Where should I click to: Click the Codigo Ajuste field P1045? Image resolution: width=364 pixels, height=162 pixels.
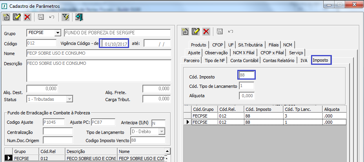click(x=55, y=122)
